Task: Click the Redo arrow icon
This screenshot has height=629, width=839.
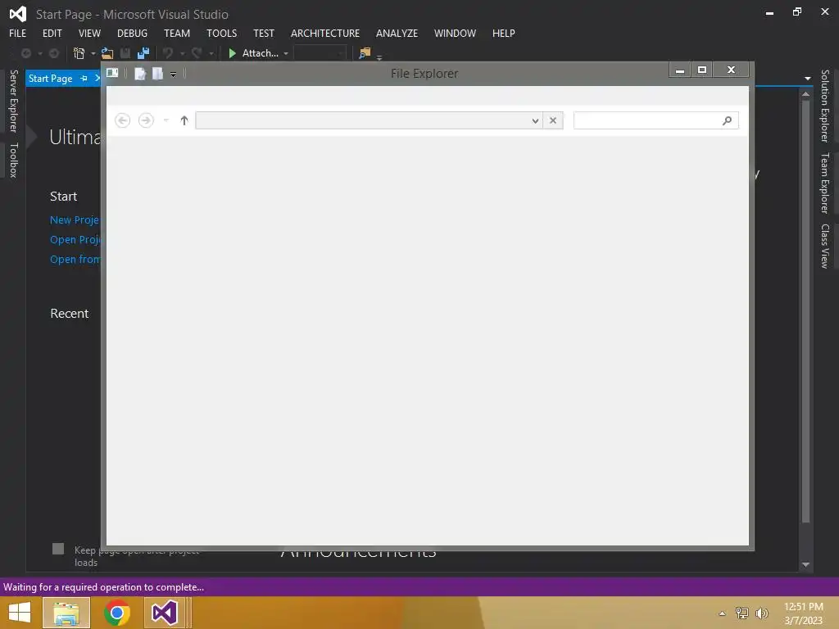Action: (x=197, y=53)
